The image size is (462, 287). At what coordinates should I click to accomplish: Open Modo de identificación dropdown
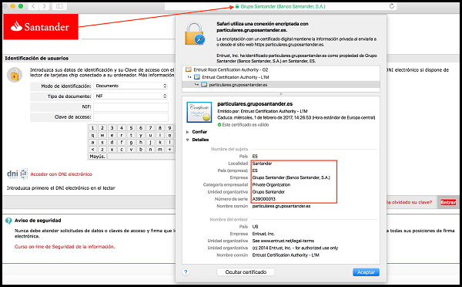131,86
